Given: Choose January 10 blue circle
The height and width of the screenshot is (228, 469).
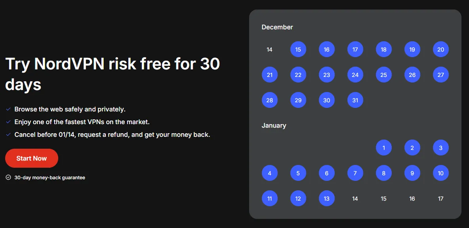Looking at the screenshot, I should [x=441, y=173].
